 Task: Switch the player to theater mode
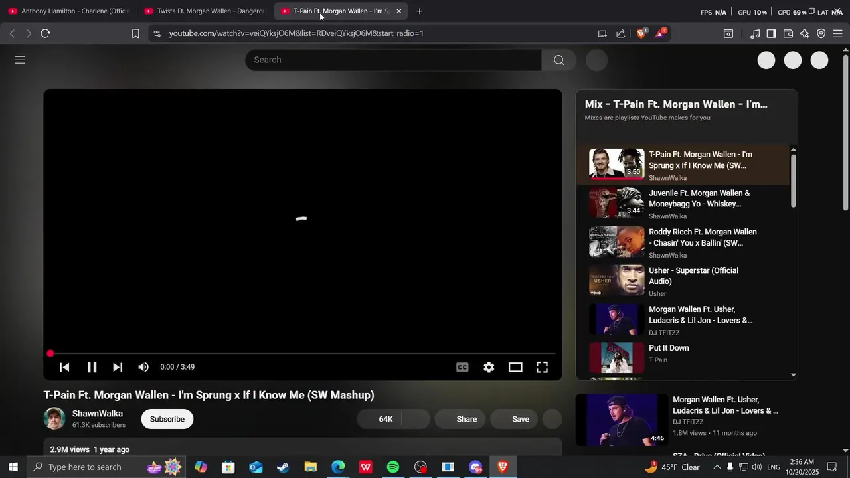(x=515, y=367)
